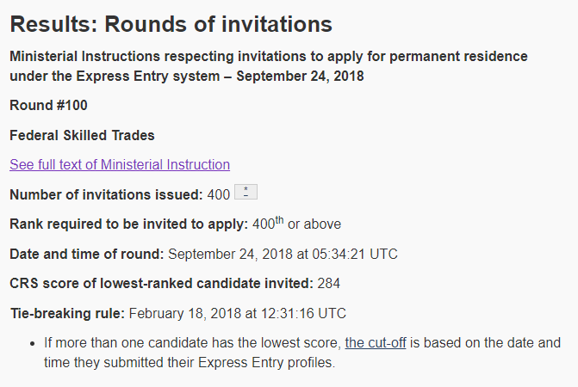Click the 'Federal Skilled Trades' label

[x=82, y=135]
